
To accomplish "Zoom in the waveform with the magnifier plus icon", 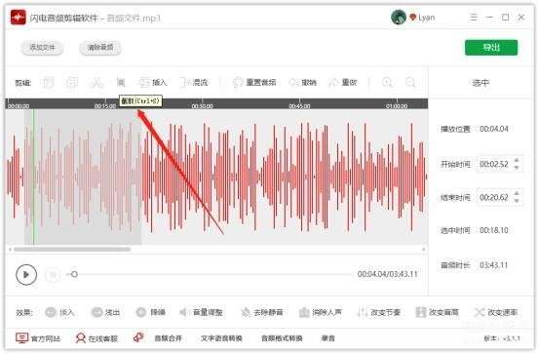I will 387,83.
